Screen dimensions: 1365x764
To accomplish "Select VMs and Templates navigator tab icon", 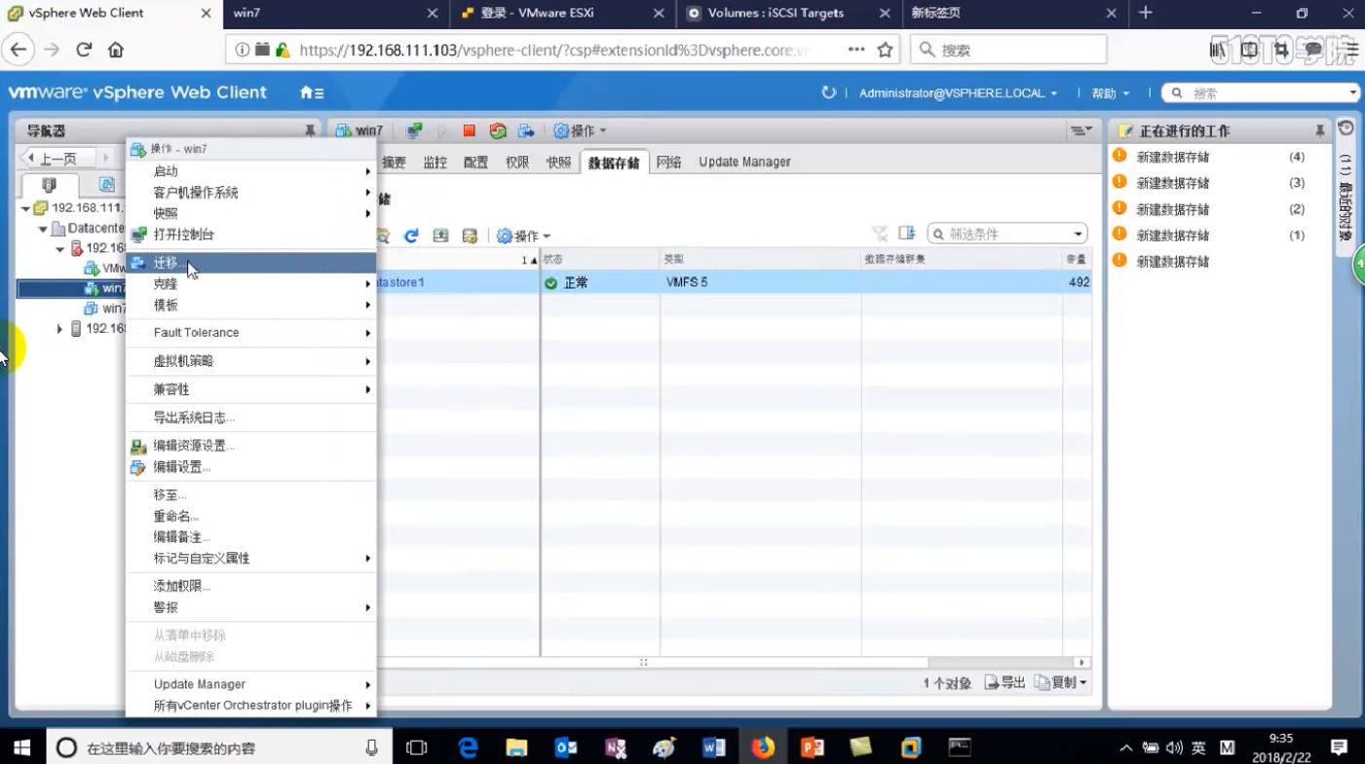I will click(105, 185).
